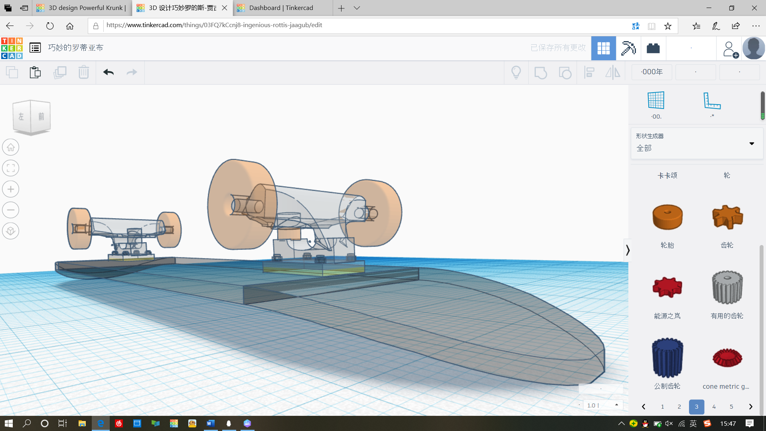The height and width of the screenshot is (431, 766).
Task: Open Word from the taskbar
Action: (x=211, y=423)
